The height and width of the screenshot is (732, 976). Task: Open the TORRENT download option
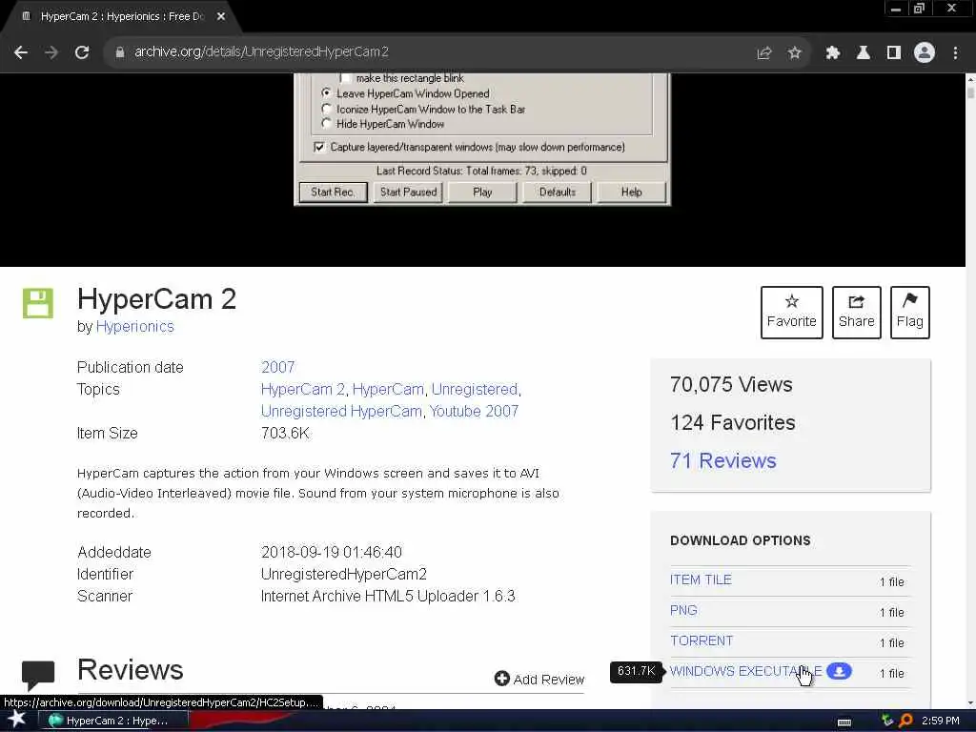(701, 640)
